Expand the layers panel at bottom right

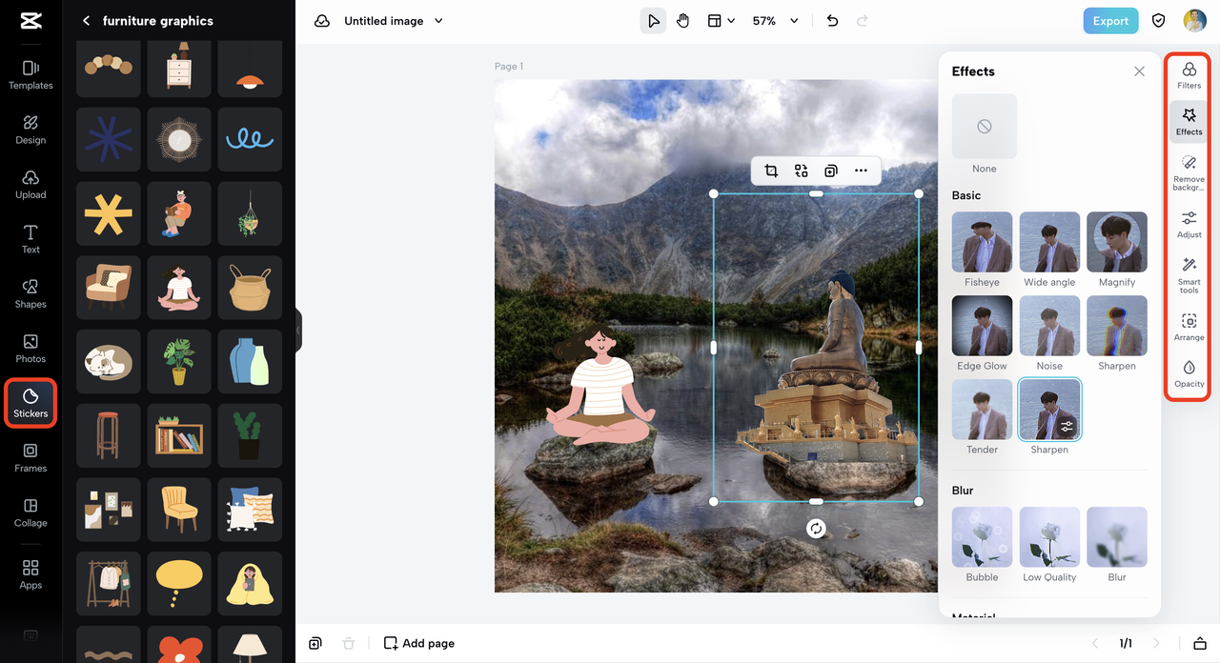tap(1200, 643)
